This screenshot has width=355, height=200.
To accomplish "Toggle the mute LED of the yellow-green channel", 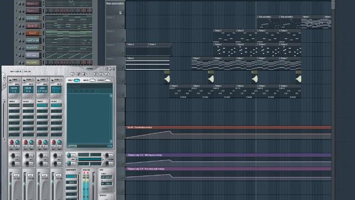I will (17, 62).
